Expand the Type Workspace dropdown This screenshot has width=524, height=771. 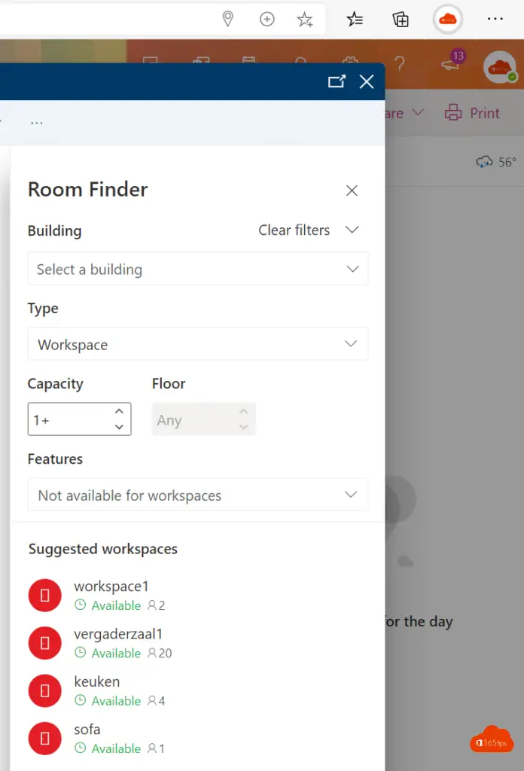pos(197,344)
